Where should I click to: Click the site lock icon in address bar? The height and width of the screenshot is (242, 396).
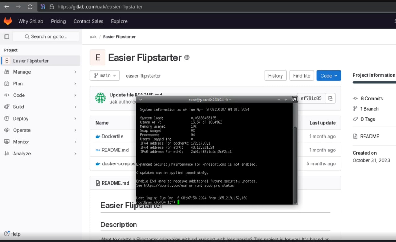(52, 6)
